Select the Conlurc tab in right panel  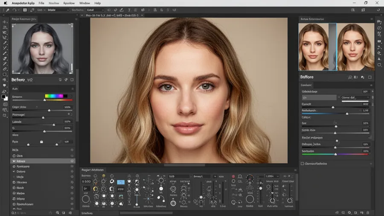(x=306, y=85)
